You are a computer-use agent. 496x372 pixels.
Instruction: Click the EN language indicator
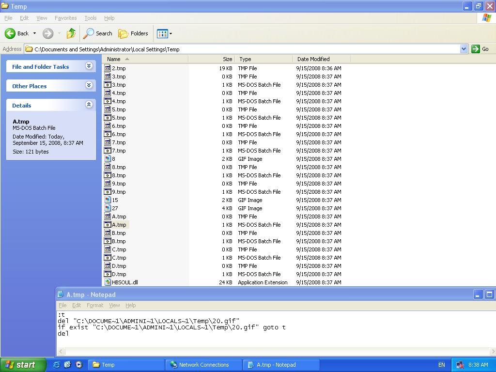tap(442, 365)
